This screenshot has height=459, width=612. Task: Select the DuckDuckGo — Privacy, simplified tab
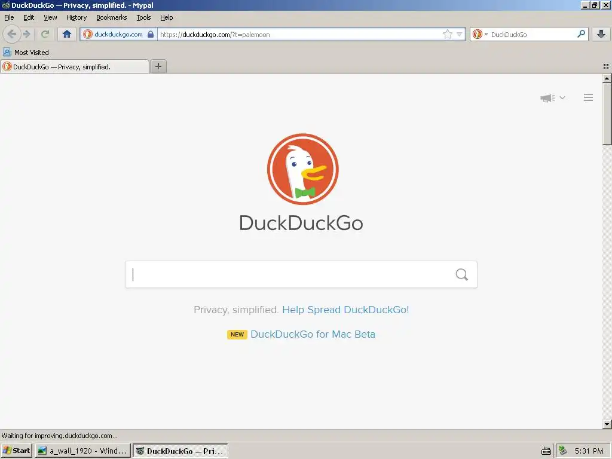tap(75, 67)
